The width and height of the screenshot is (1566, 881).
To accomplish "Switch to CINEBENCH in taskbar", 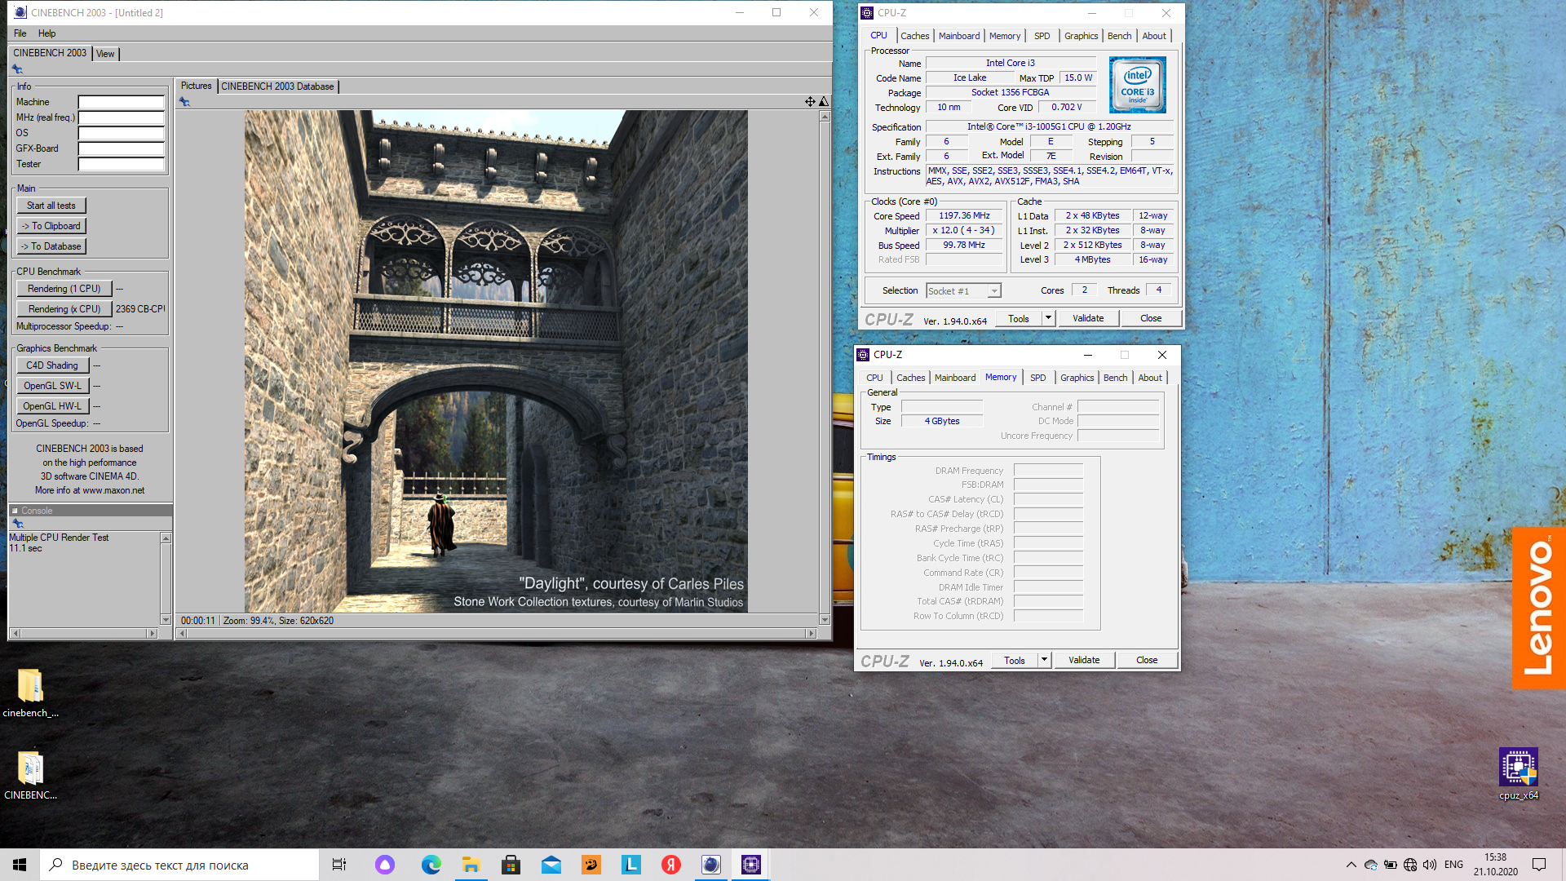I will [x=710, y=865].
